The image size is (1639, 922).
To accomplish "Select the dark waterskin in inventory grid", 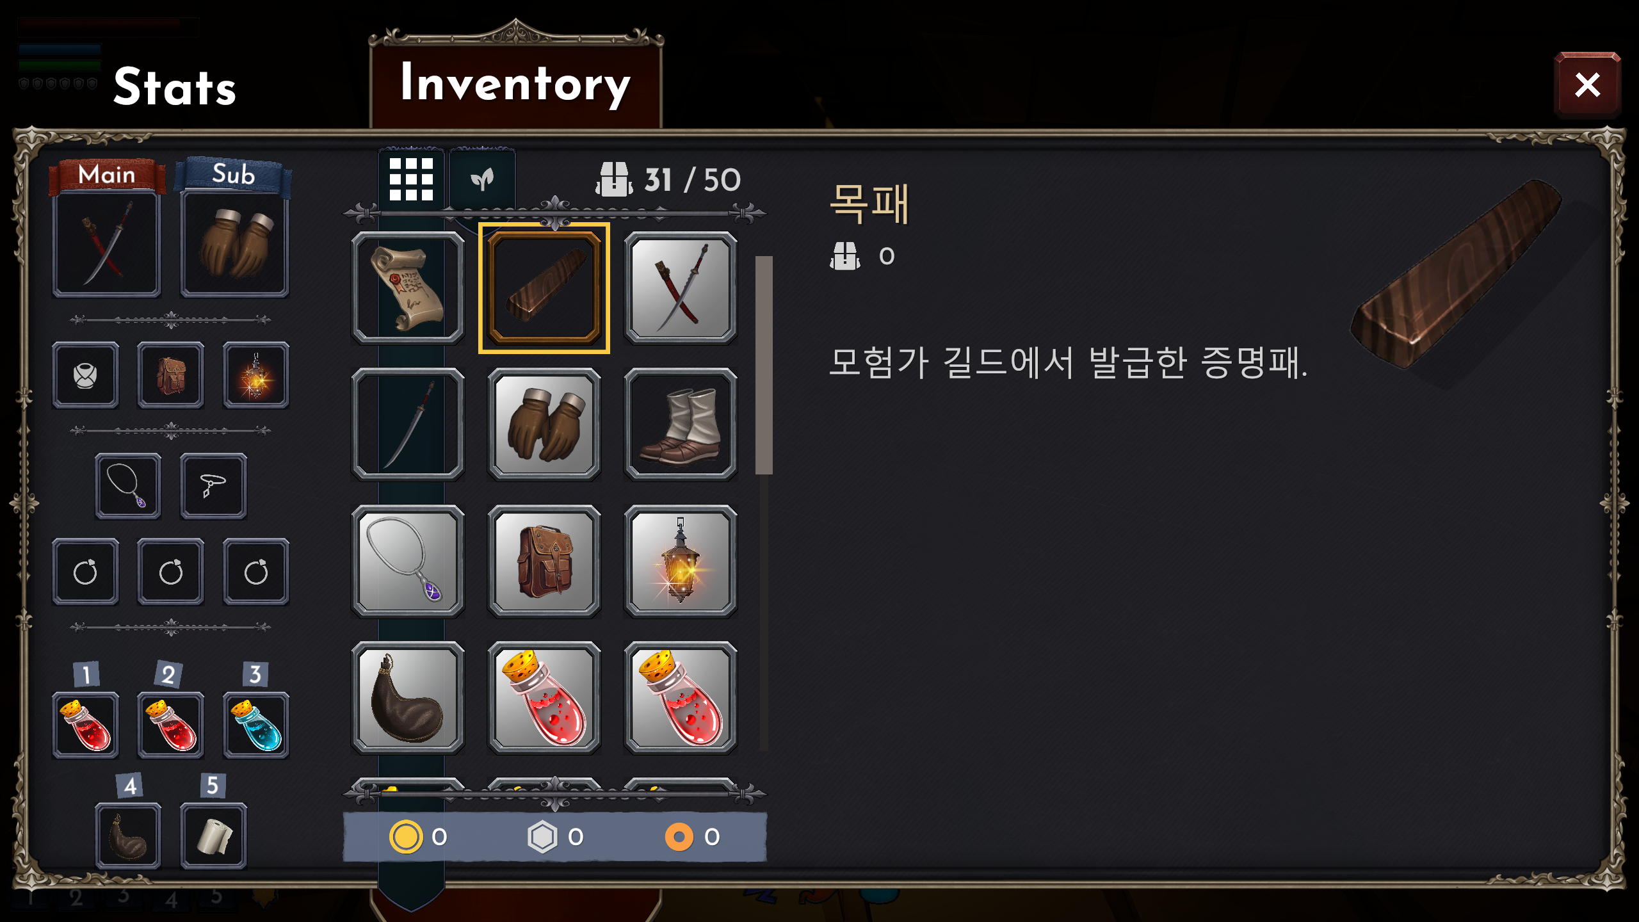I will (408, 697).
